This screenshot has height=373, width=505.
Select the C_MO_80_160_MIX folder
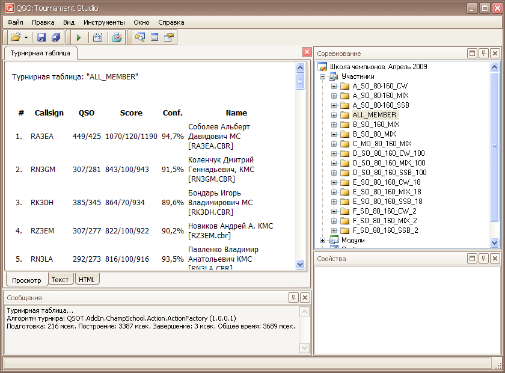tap(382, 144)
